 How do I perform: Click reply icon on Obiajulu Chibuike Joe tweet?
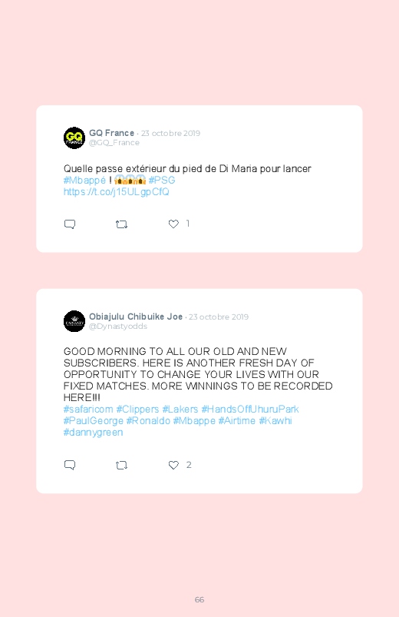coord(70,465)
